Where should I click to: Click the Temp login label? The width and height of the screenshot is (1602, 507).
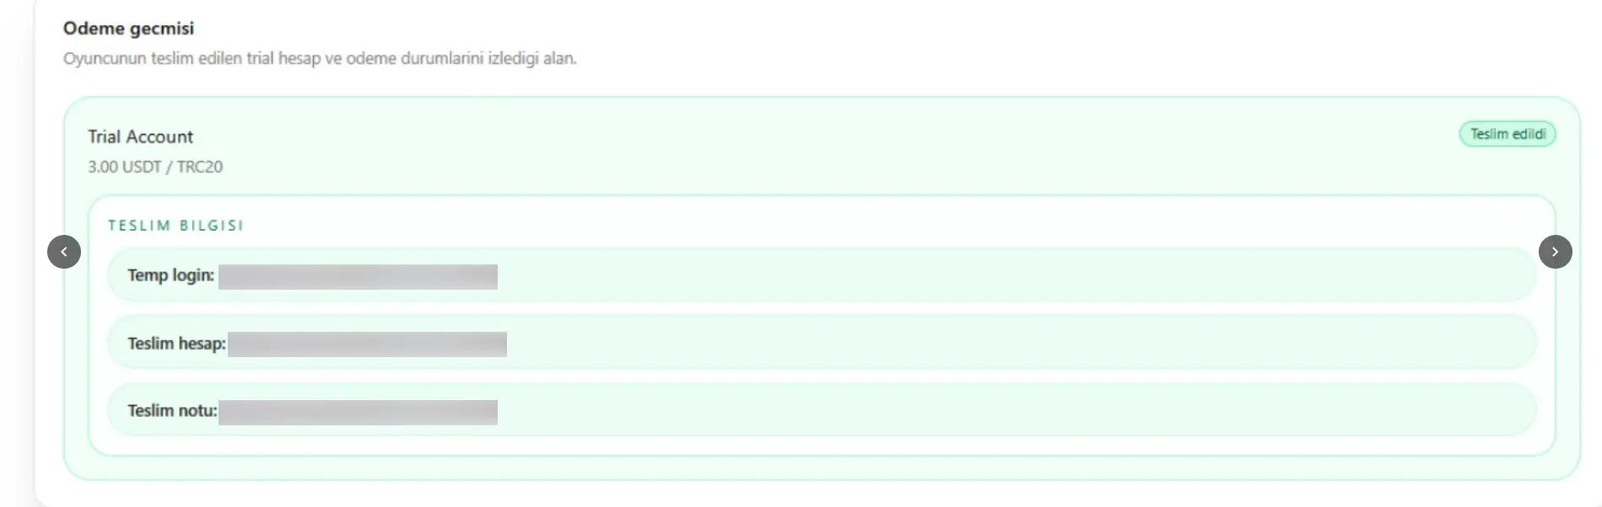[170, 275]
